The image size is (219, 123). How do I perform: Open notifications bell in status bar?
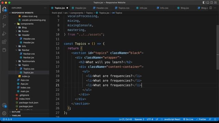coord(215,119)
